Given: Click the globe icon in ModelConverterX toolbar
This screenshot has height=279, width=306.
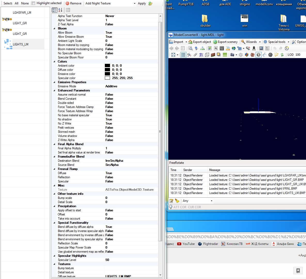Looking at the screenshot, I should (x=234, y=48).
